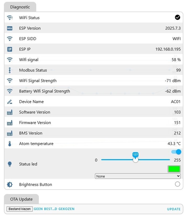The height and width of the screenshot is (215, 192).
Task: Click the ESP Version 'NEW' icon
Action: pyautogui.click(x=10, y=28)
